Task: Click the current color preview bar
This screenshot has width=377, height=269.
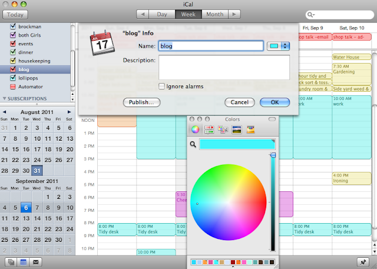Action: (x=237, y=144)
